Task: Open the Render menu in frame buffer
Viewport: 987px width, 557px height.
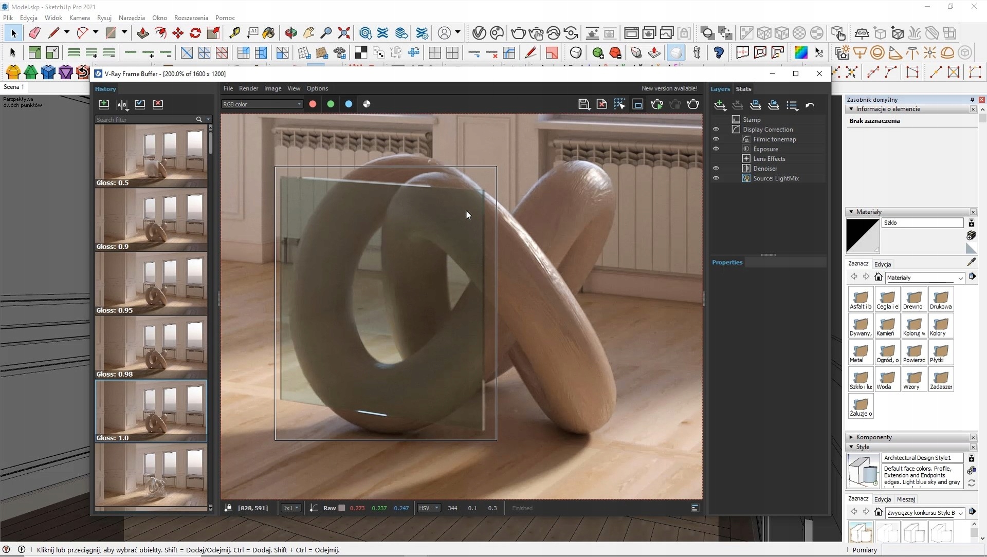Action: coord(248,88)
